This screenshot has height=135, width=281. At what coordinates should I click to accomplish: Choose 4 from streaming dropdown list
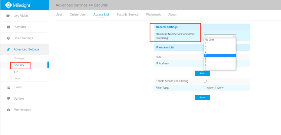tap(220, 52)
